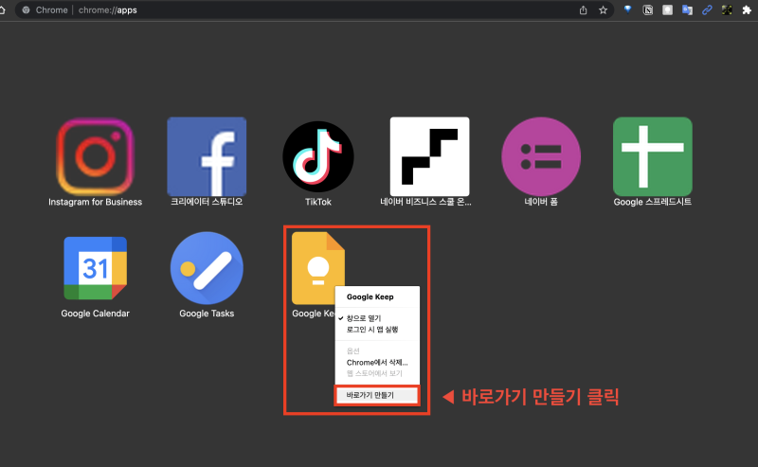
Task: Click the '크리에이터 스튜디오' label text
Action: point(207,202)
